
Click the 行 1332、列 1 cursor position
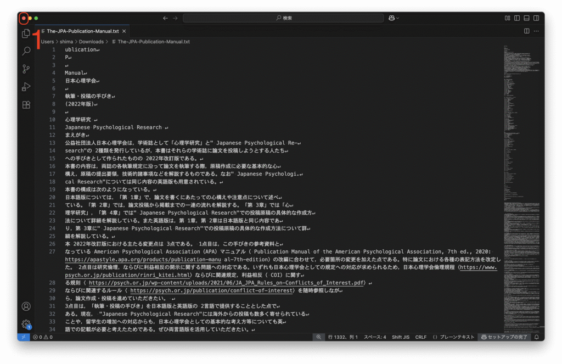(342, 337)
